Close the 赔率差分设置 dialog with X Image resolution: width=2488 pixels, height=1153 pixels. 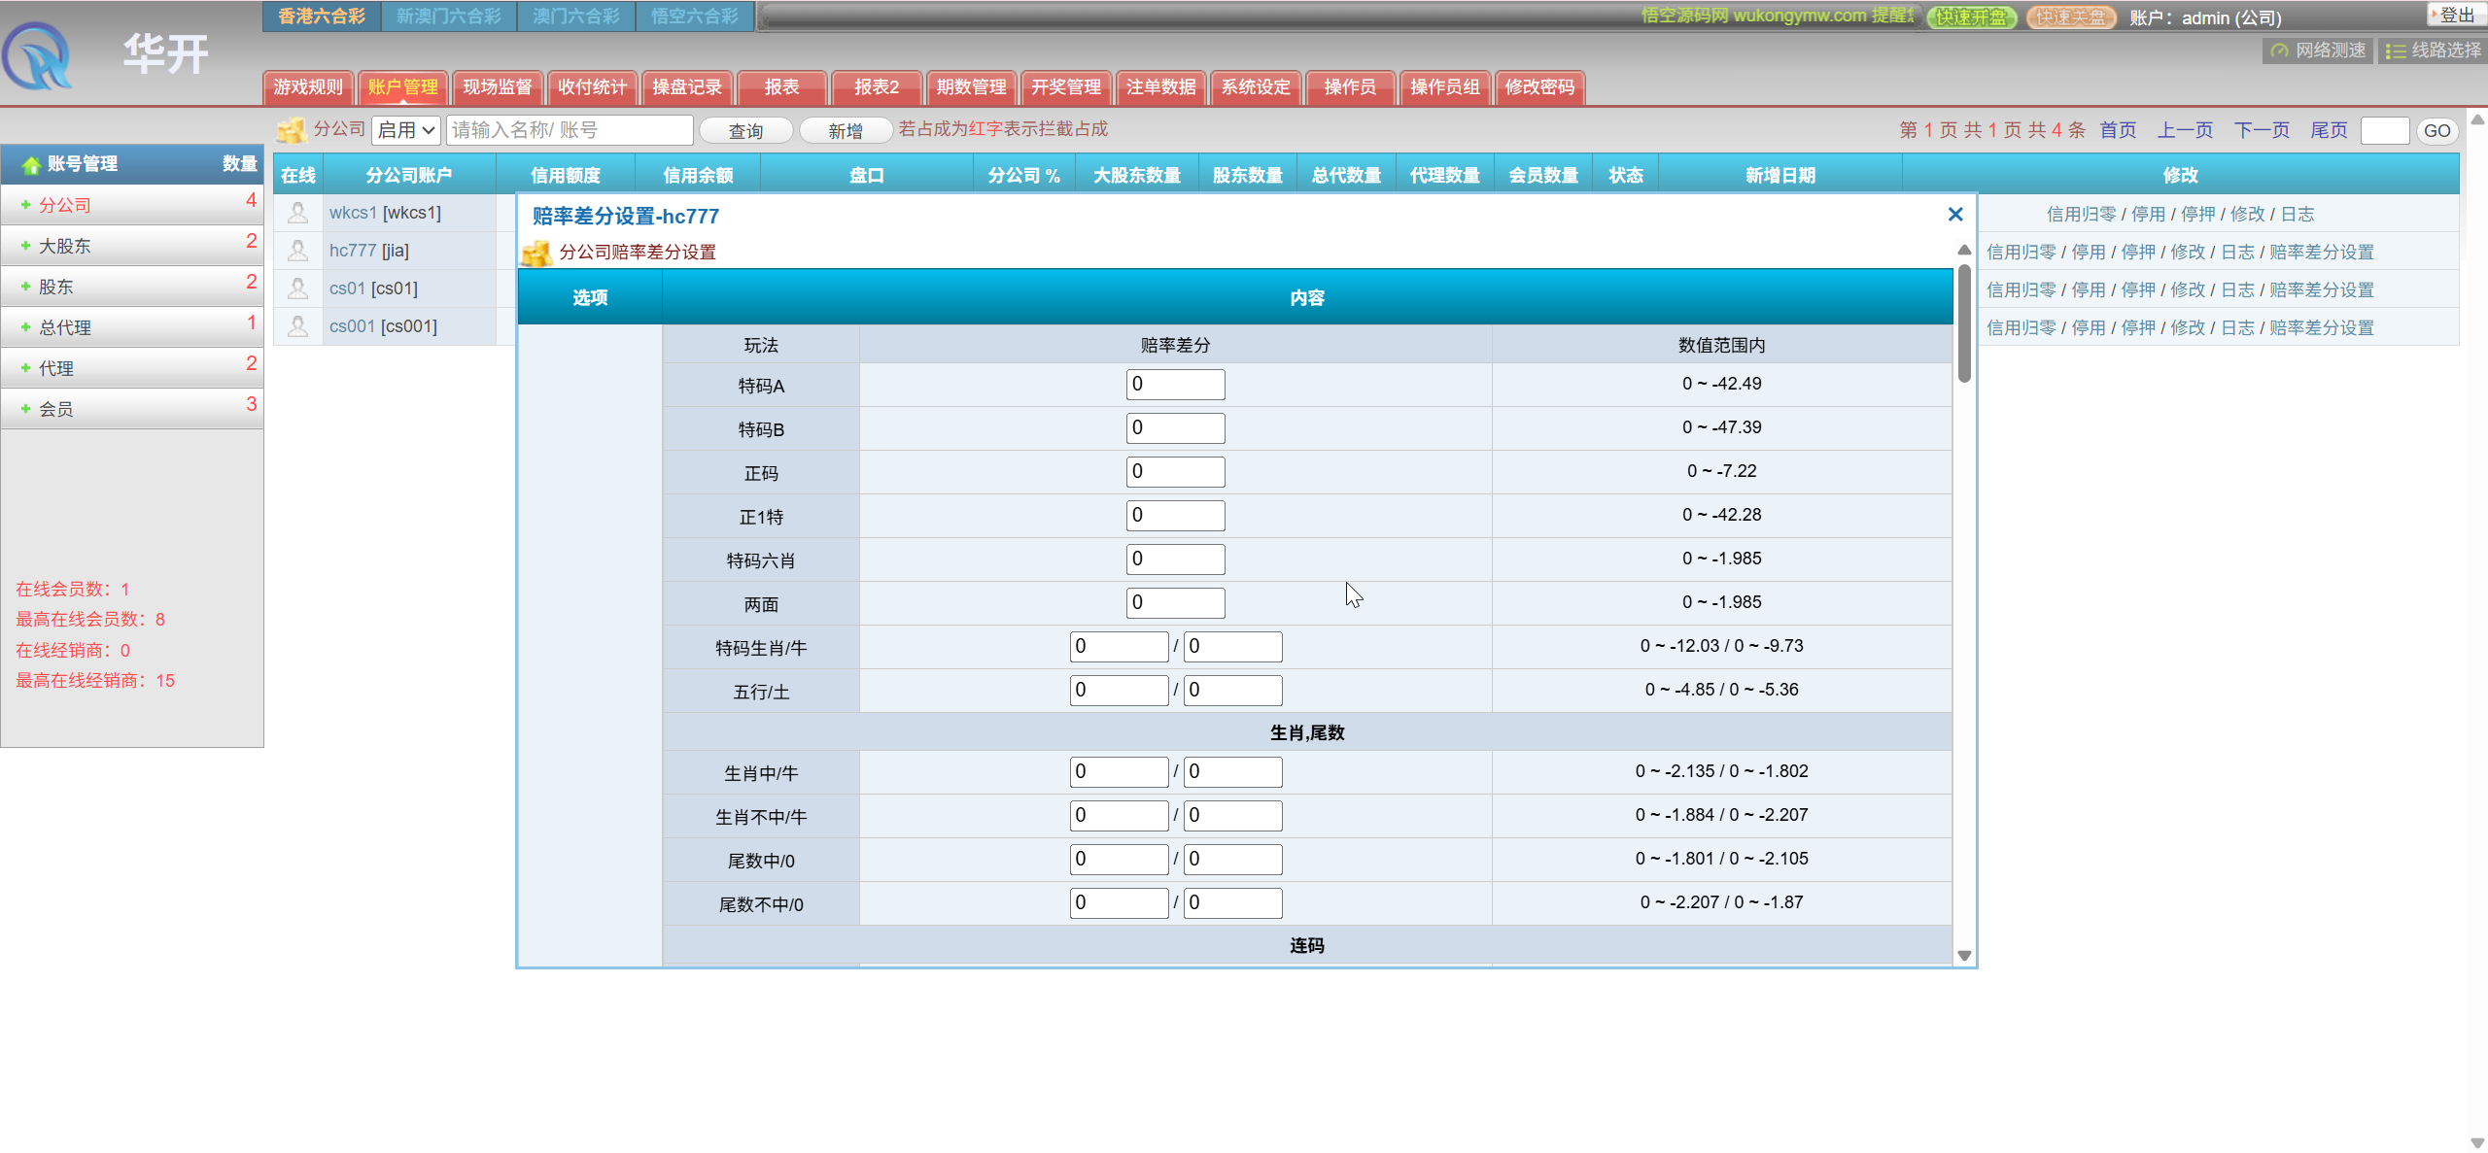point(1955,214)
